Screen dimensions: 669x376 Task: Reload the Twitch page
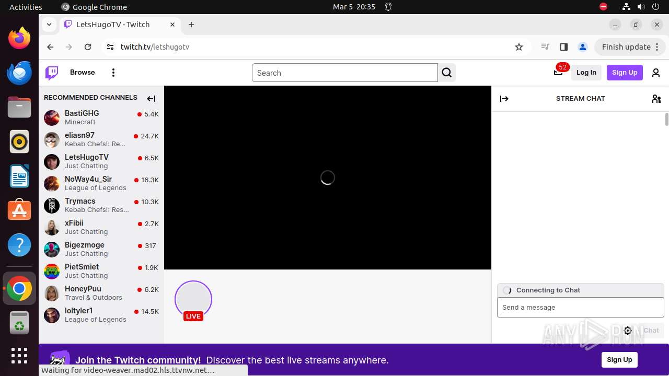tap(88, 47)
